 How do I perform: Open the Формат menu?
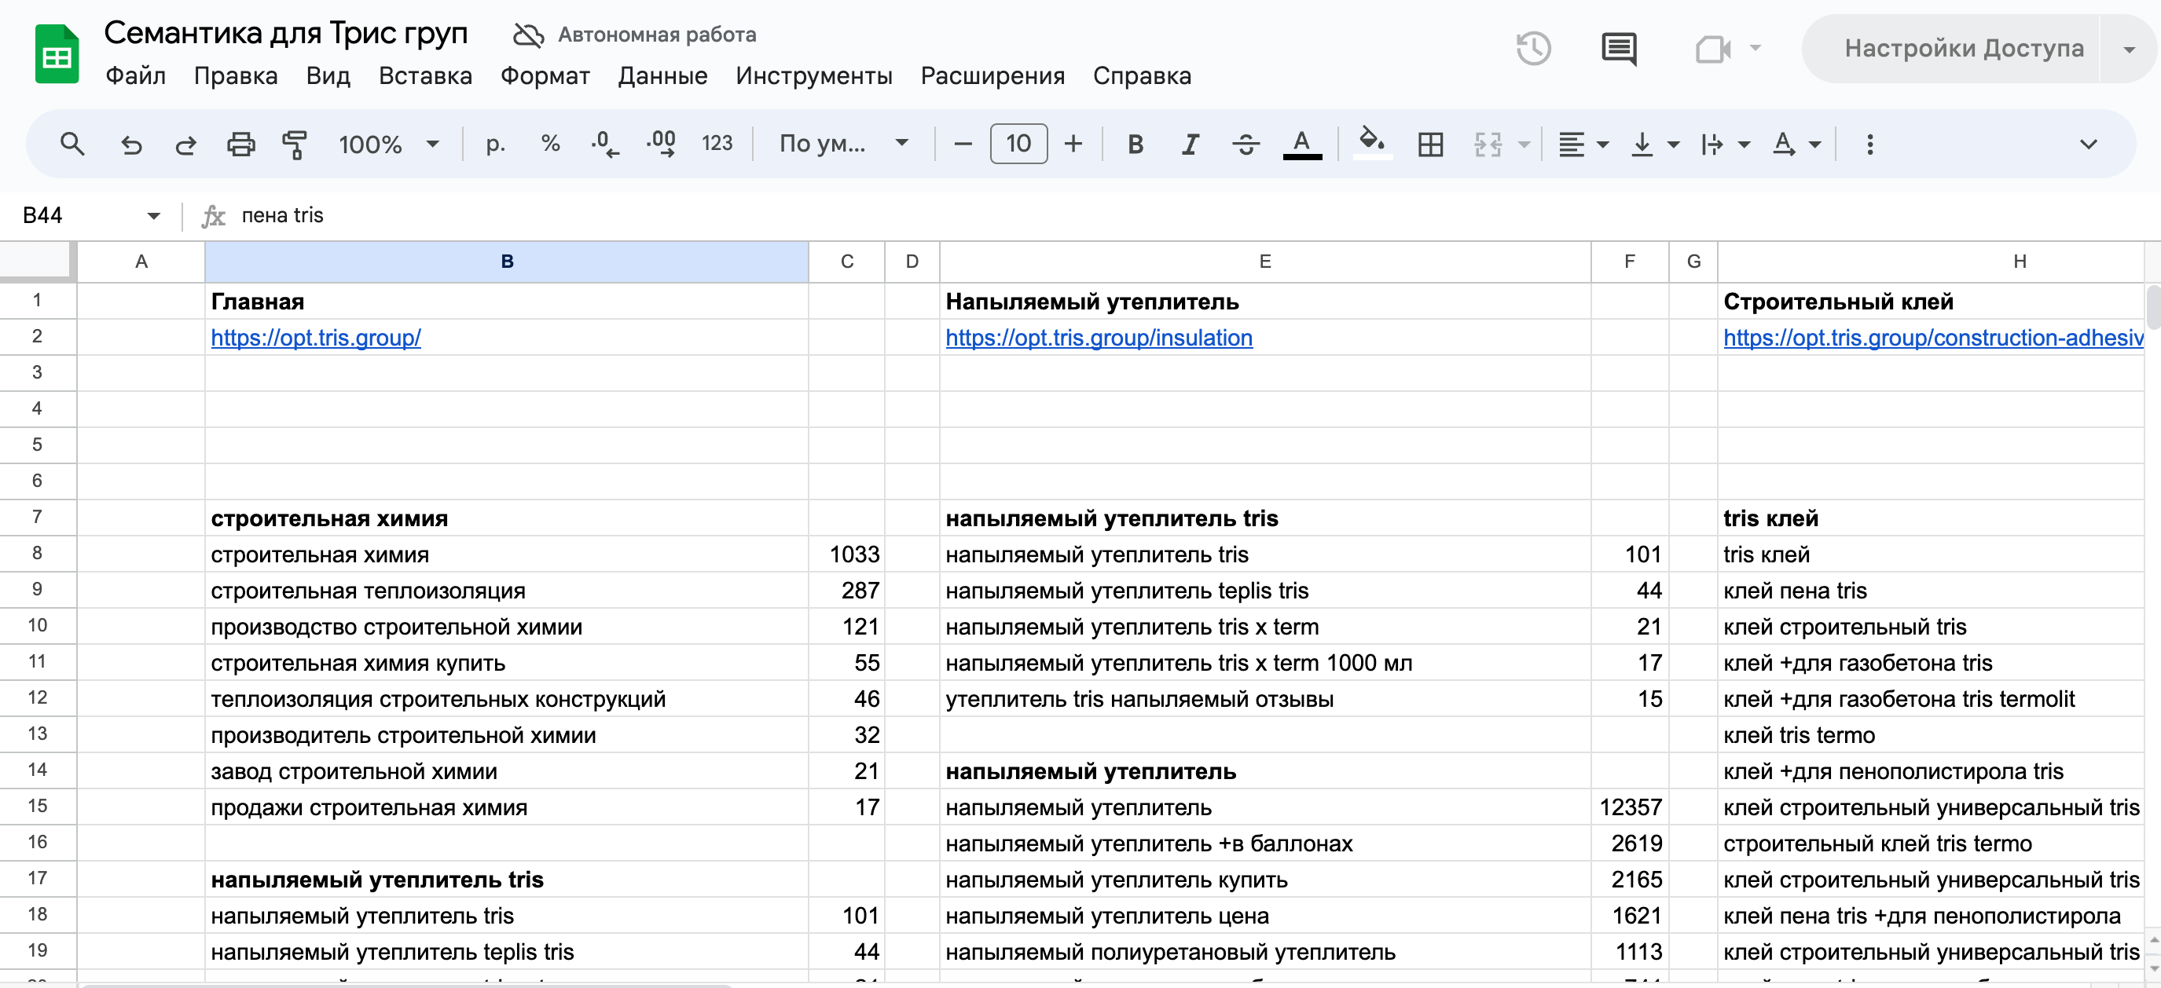(x=545, y=75)
